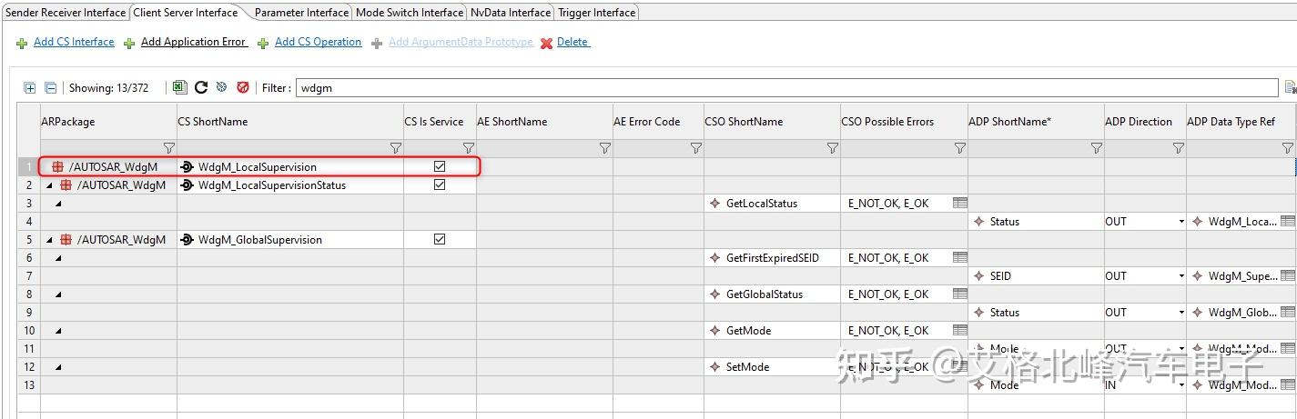
Task: Click the Excel export icon
Action: (x=180, y=88)
